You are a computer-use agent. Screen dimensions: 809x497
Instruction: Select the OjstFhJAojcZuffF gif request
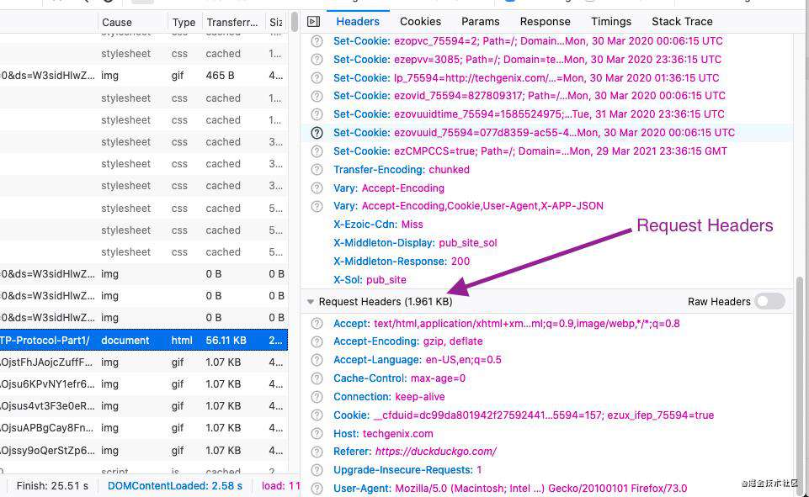[143, 362]
